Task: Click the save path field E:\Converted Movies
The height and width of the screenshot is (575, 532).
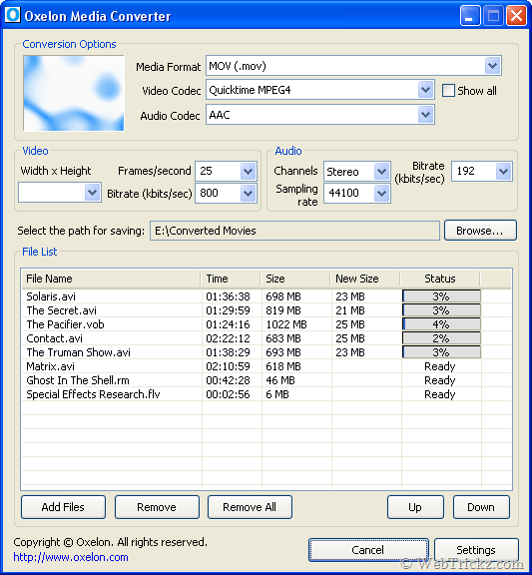Action: point(294,231)
